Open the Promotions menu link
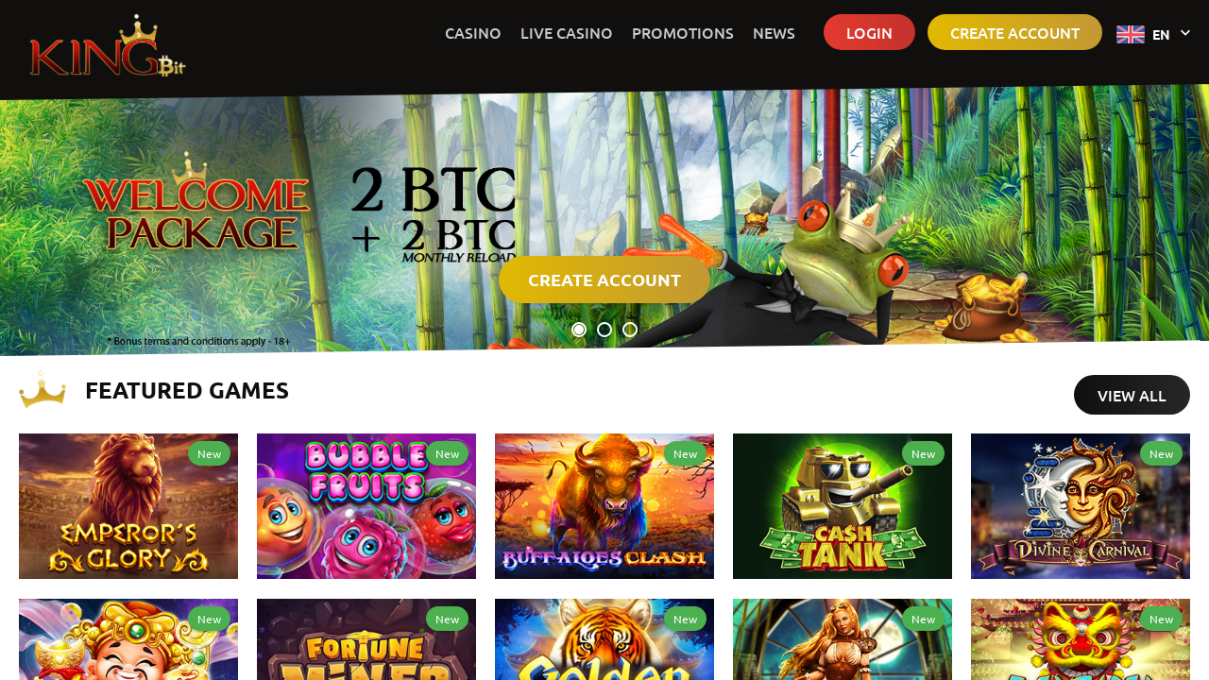Image resolution: width=1209 pixels, height=680 pixels. [x=683, y=33]
